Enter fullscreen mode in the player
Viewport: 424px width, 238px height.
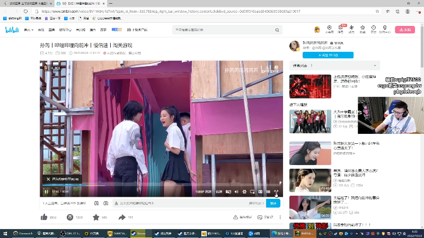click(x=276, y=191)
